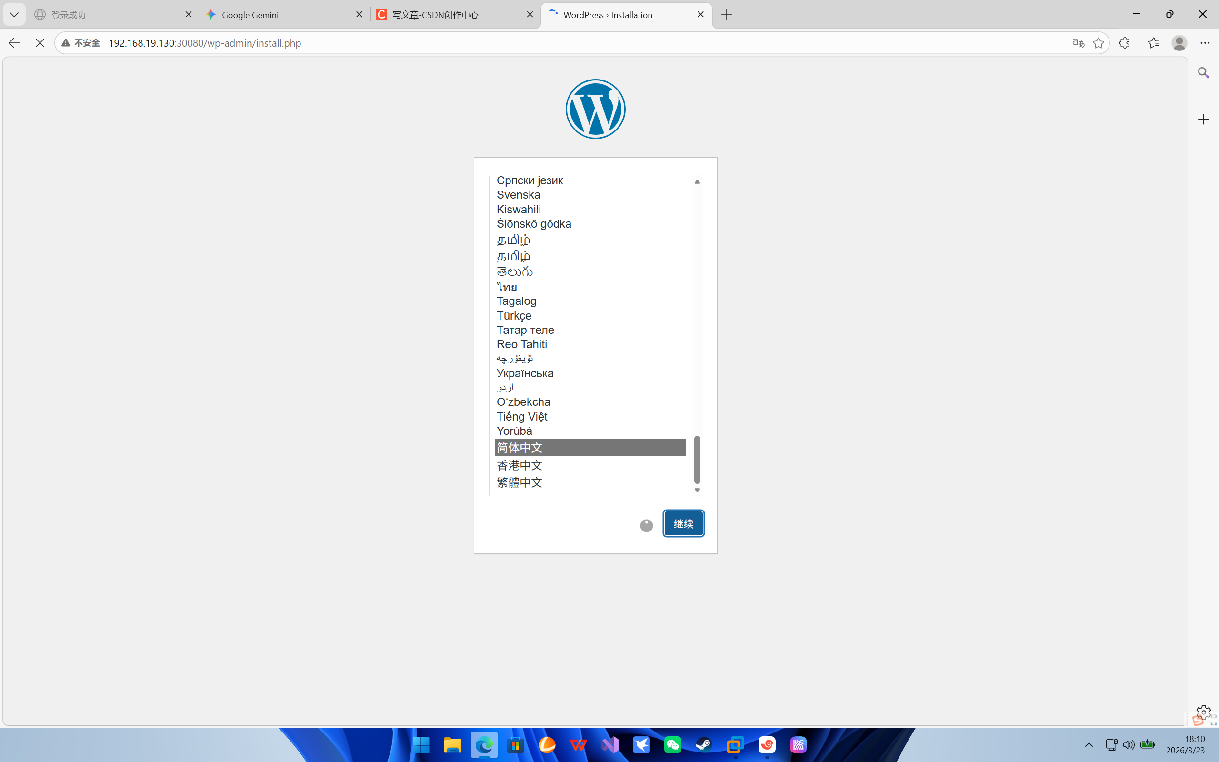Open the sidebar settings gear
This screenshot has width=1219, height=762.
point(1203,712)
